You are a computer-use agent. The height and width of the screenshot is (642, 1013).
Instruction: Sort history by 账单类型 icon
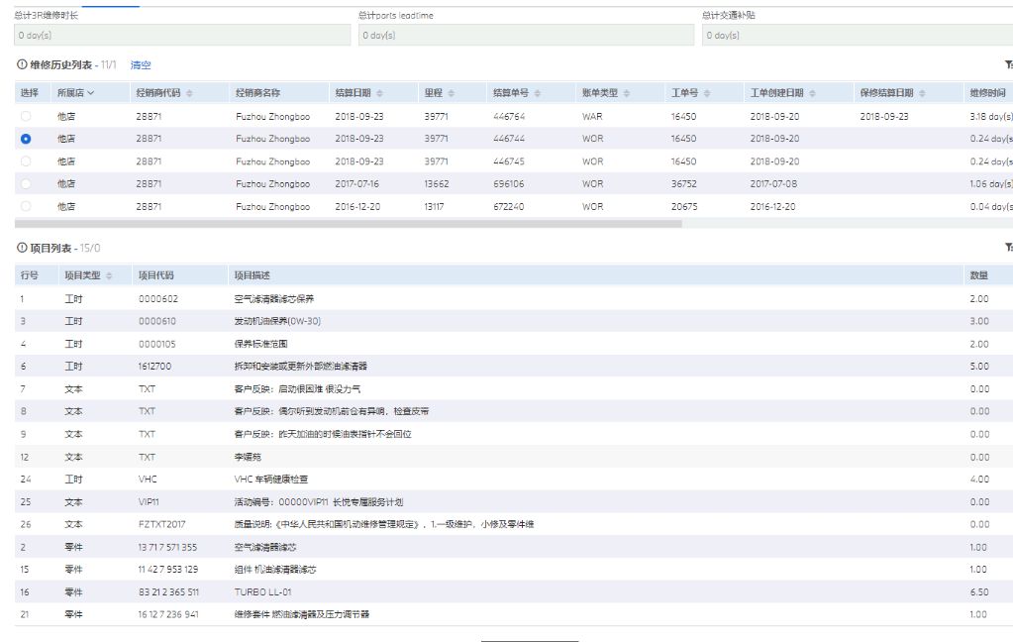627,94
